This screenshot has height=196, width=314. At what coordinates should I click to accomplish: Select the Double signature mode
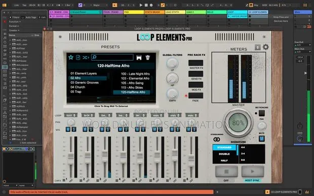[x=224, y=154]
